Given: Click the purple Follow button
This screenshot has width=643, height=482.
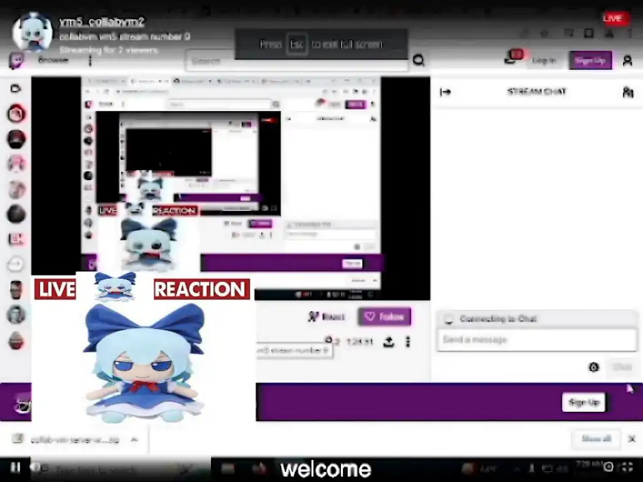Looking at the screenshot, I should coord(385,316).
